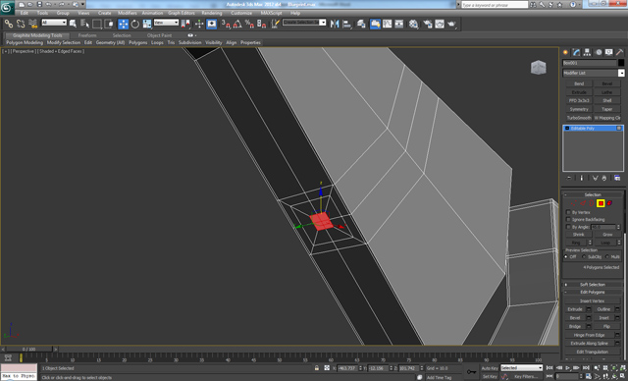Open the Hierarchy command panel tab
Viewport: 628px width, 381px height.
587,52
